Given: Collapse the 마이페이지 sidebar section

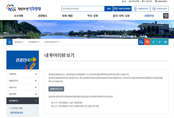Looking at the screenshot, I should (23, 101).
